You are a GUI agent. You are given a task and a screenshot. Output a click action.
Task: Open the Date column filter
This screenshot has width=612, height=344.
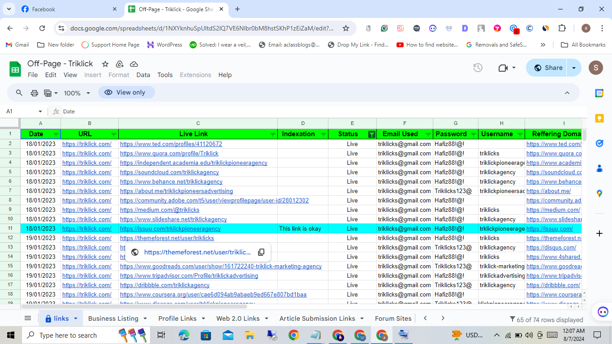tap(56, 134)
